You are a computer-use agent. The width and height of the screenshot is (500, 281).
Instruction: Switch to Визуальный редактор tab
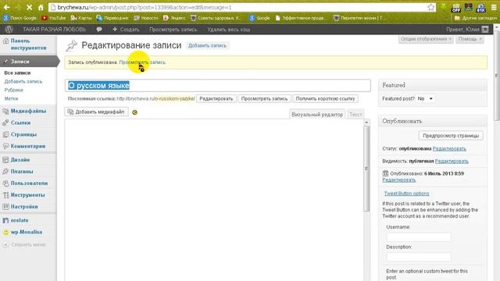pos(317,115)
